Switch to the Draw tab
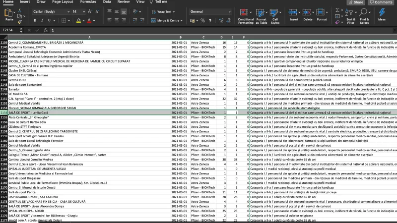The height and width of the screenshot is (223, 397). pyautogui.click(x=41, y=2)
